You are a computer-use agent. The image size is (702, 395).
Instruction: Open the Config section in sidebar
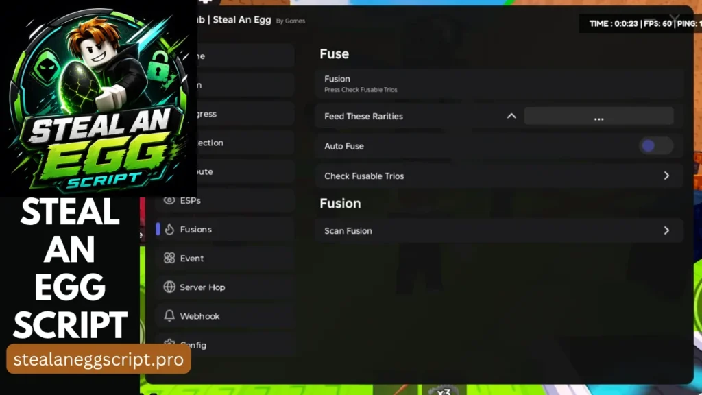tap(225, 344)
